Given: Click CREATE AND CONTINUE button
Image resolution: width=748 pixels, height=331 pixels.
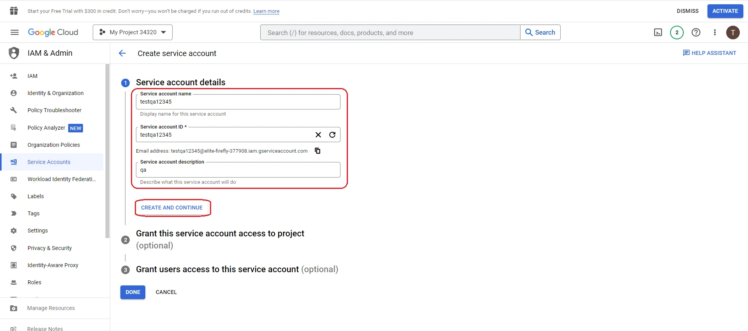Looking at the screenshot, I should pyautogui.click(x=172, y=208).
